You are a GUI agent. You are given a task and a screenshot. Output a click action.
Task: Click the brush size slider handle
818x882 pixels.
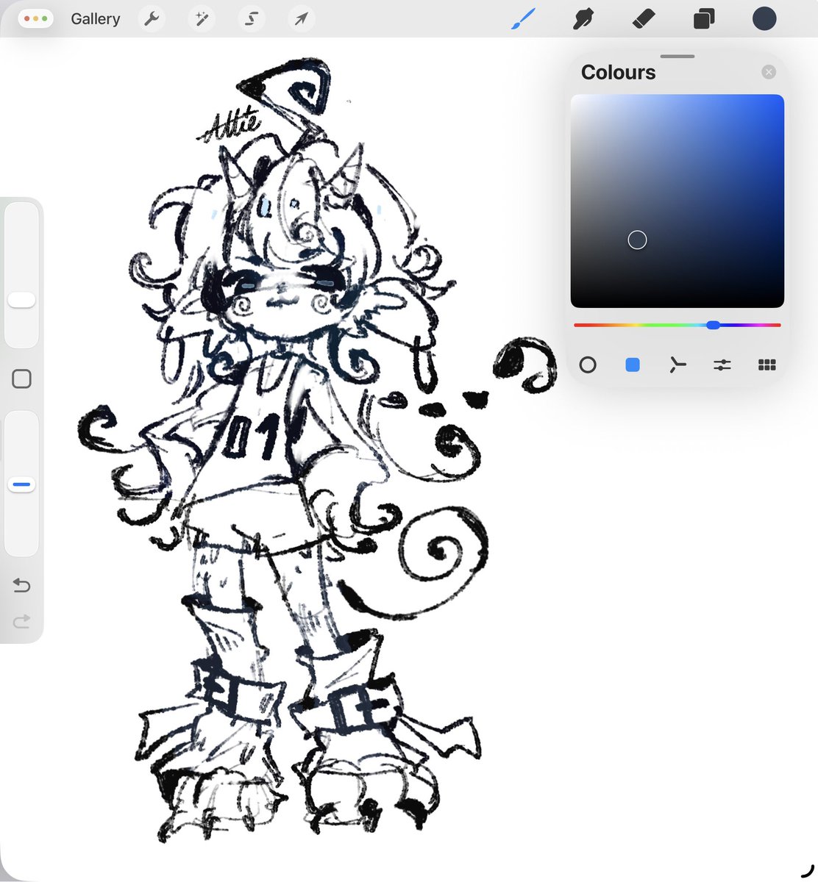[21, 300]
